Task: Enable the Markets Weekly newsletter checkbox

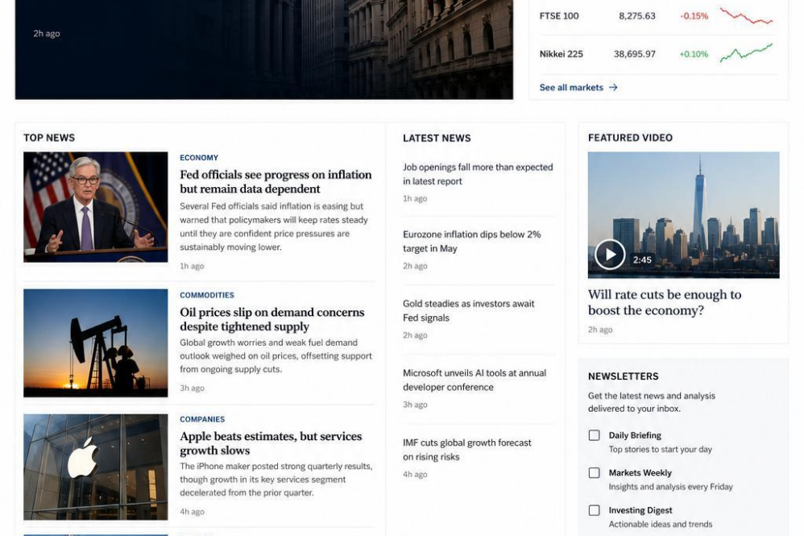Action: (x=595, y=473)
